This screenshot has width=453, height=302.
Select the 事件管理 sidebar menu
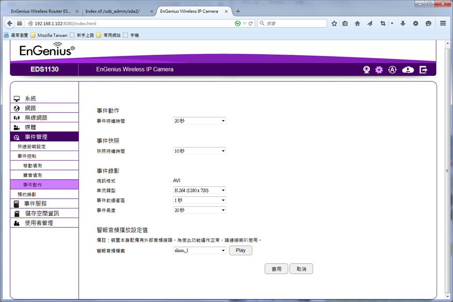click(x=44, y=137)
